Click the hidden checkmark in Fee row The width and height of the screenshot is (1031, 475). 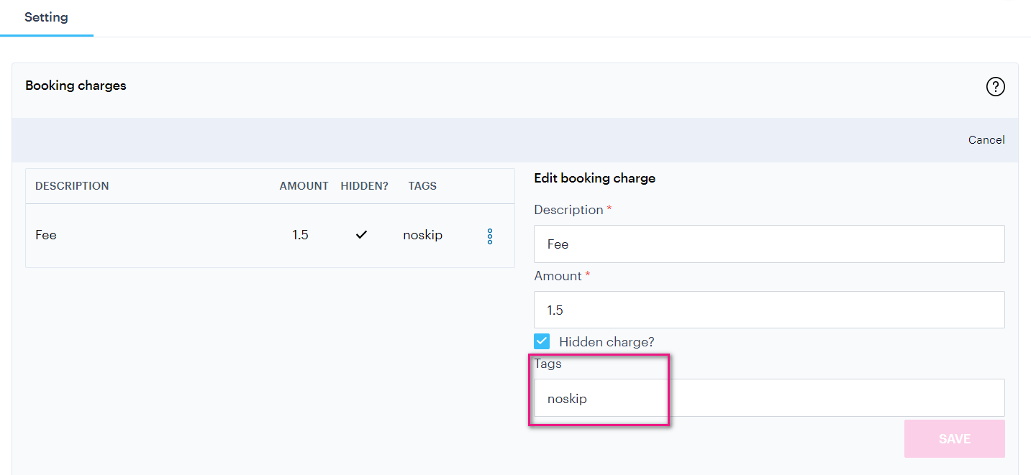(362, 234)
